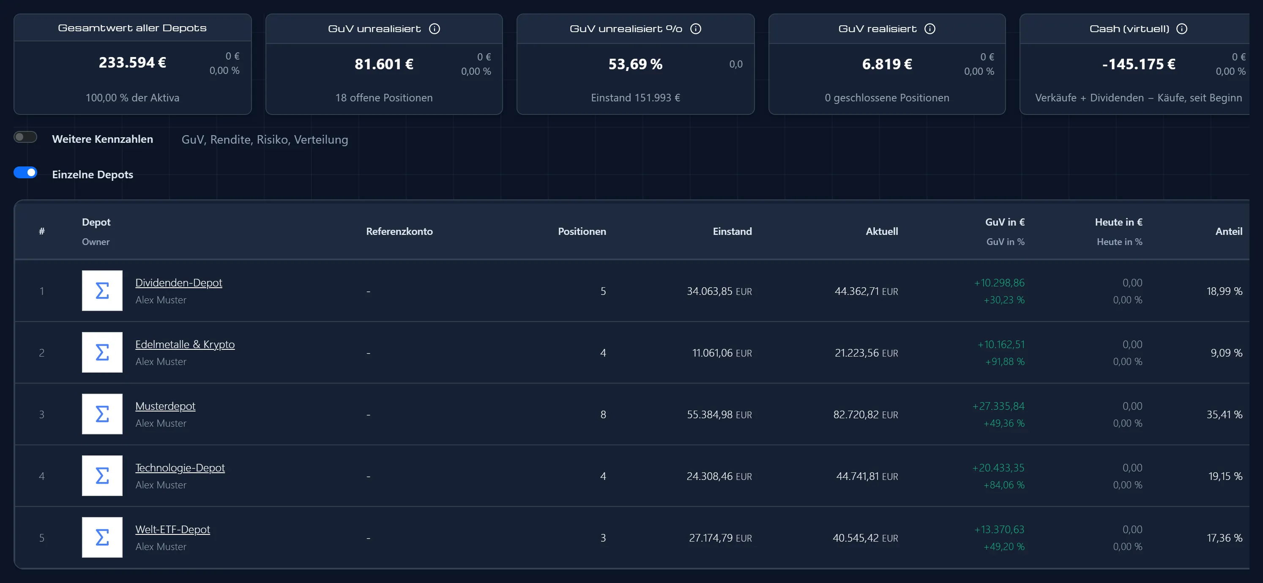The width and height of the screenshot is (1263, 583).
Task: Sort by GuV in € column header
Action: 1005,222
